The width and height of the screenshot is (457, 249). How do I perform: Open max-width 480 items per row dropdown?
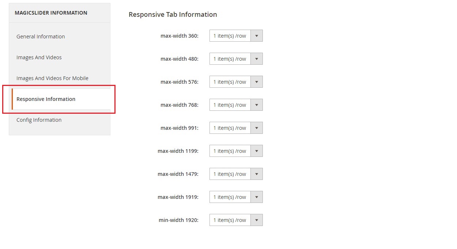tap(230, 59)
